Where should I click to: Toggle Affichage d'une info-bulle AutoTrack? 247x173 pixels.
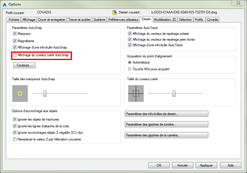pos(130,45)
